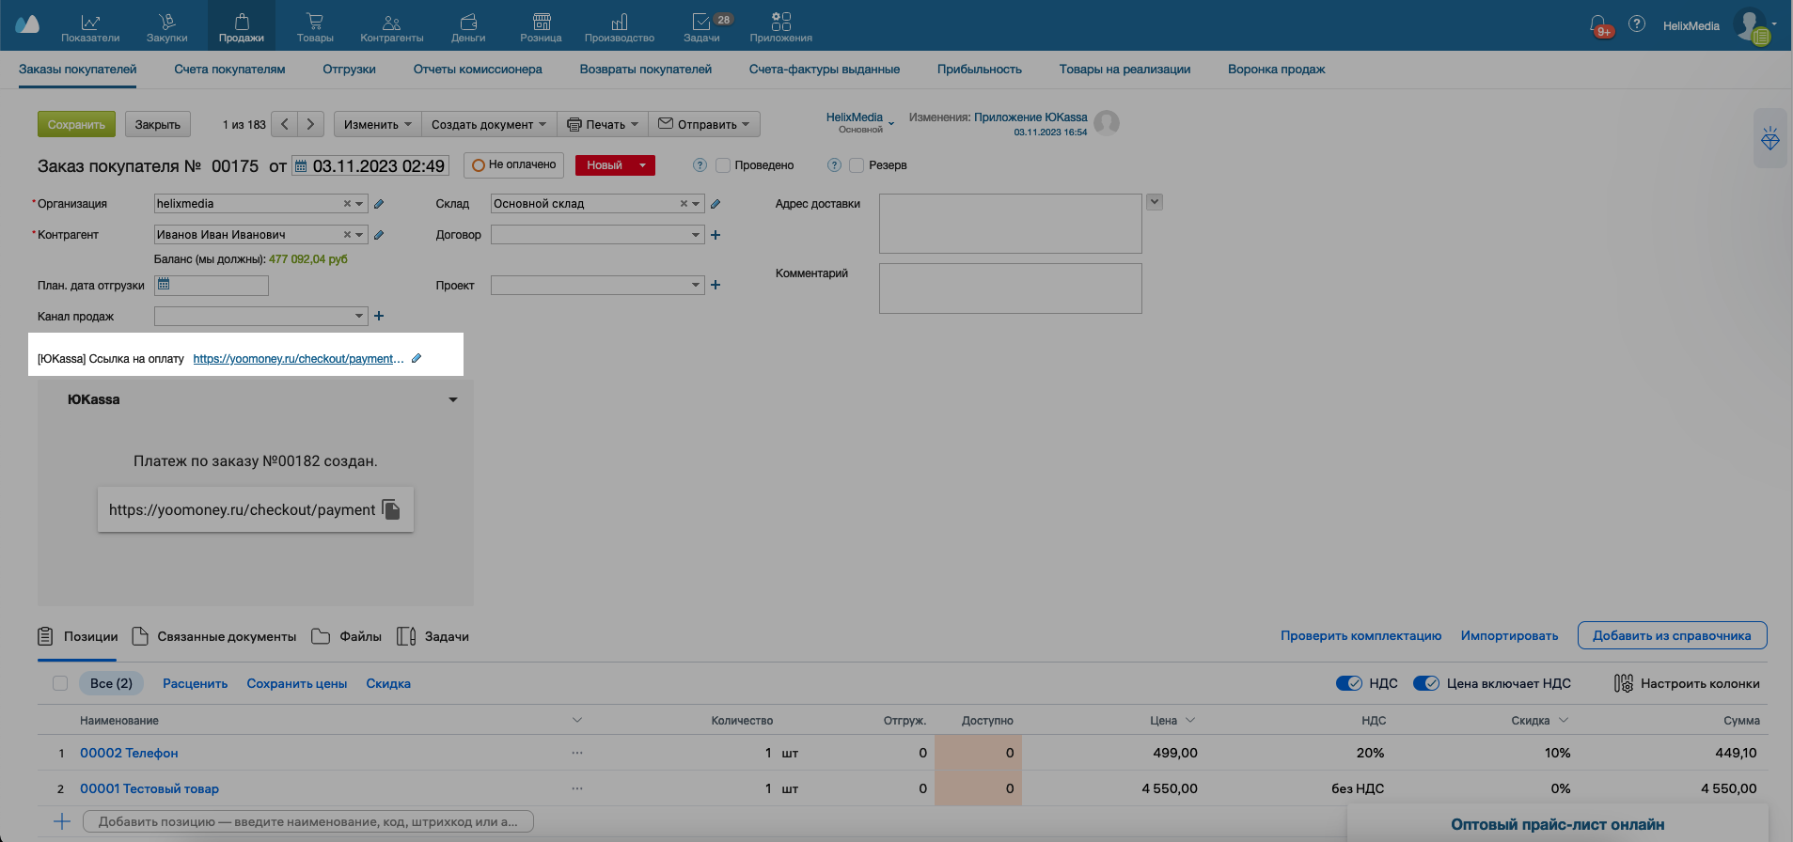Viewport: 1793px width, 842px height.
Task: Open the Розница section icon
Action: point(541,22)
